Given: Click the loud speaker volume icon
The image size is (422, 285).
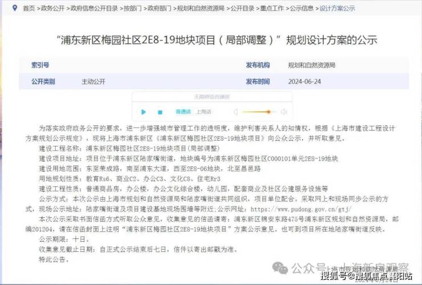Looking at the screenshot, I should (x=284, y=112).
